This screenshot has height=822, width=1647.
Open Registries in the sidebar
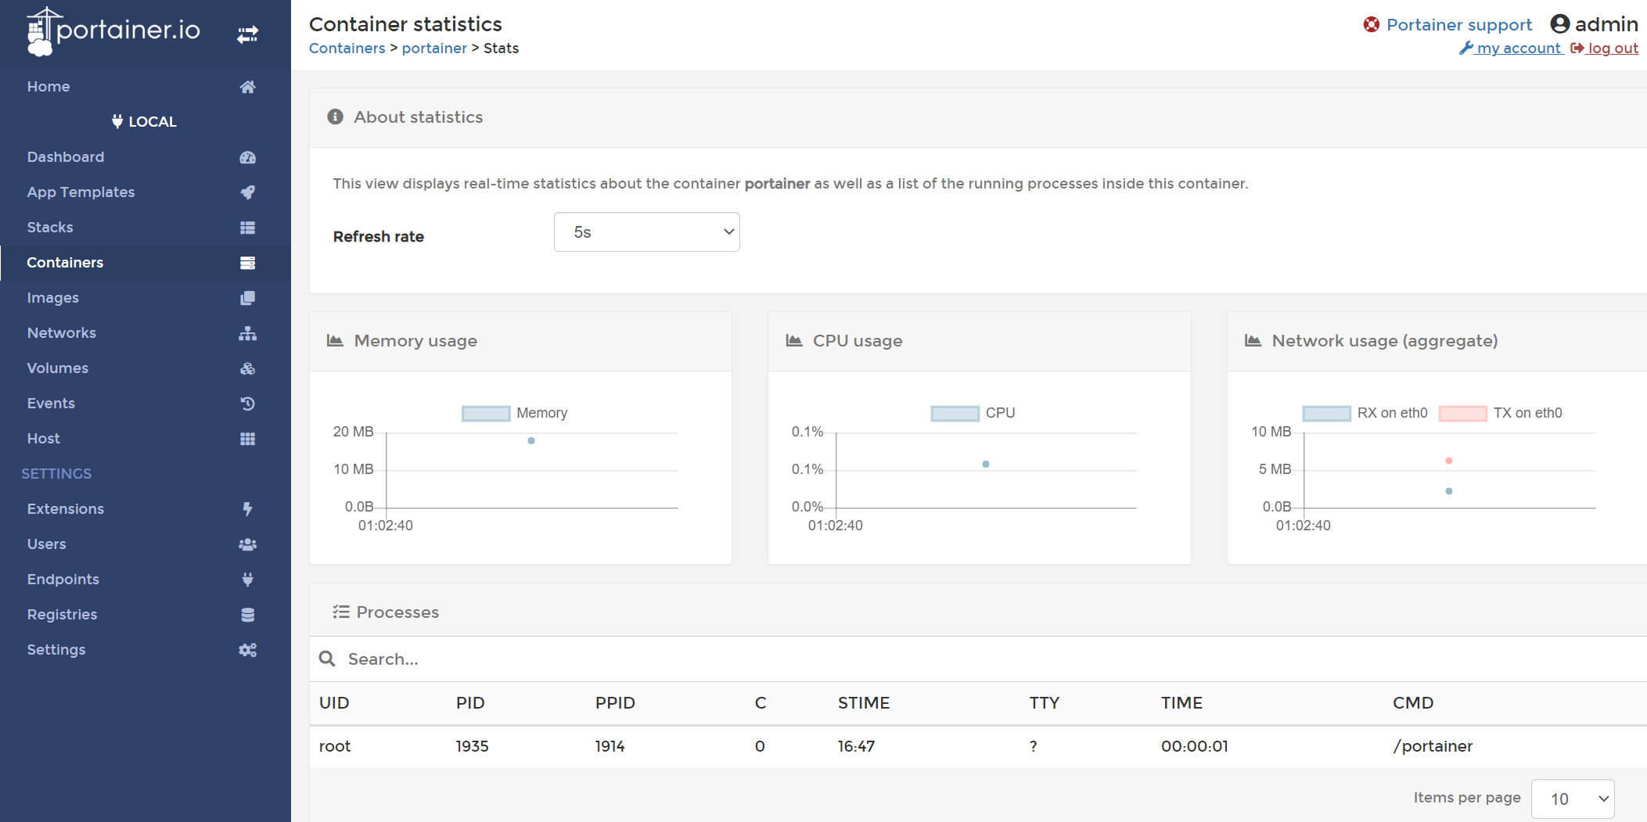point(63,615)
